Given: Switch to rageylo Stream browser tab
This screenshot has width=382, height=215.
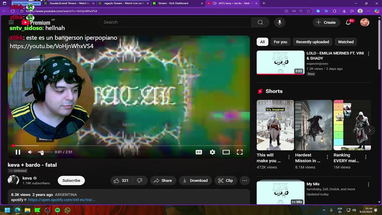Looking at the screenshot, I should point(124,3).
